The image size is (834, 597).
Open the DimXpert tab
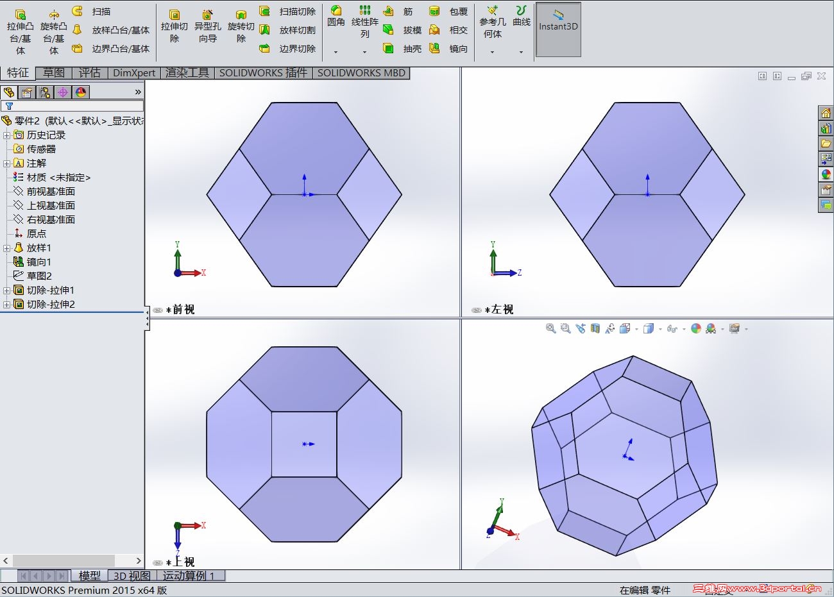pos(134,73)
